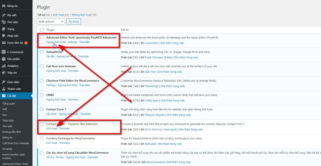The image size is (321, 166).
Task: Open Hỗ trợ link under Các tùy chọn bổ sung
Action: (50, 157)
